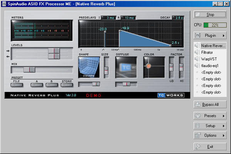Viewport: 231px width, 154px height.
Task: Click the Stop button
Action: pyautogui.click(x=210, y=15)
